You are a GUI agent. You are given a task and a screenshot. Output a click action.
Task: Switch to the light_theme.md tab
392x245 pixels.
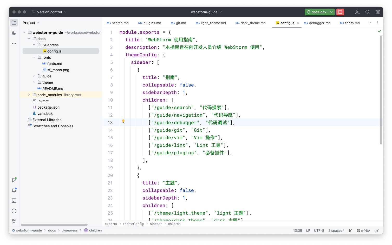click(211, 23)
